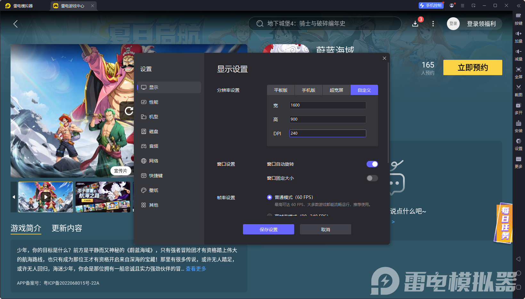The width and height of the screenshot is (525, 299).
Task: Click the 登录 avatar circle
Action: pyautogui.click(x=453, y=24)
